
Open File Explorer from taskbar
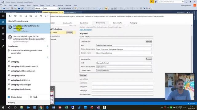click(22, 107)
